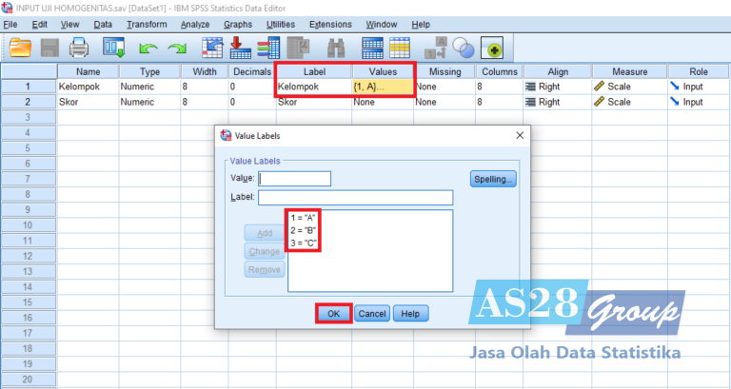The width and height of the screenshot is (731, 389).
Task: Click the Recall recently used dialogs icon
Action: coord(114,47)
